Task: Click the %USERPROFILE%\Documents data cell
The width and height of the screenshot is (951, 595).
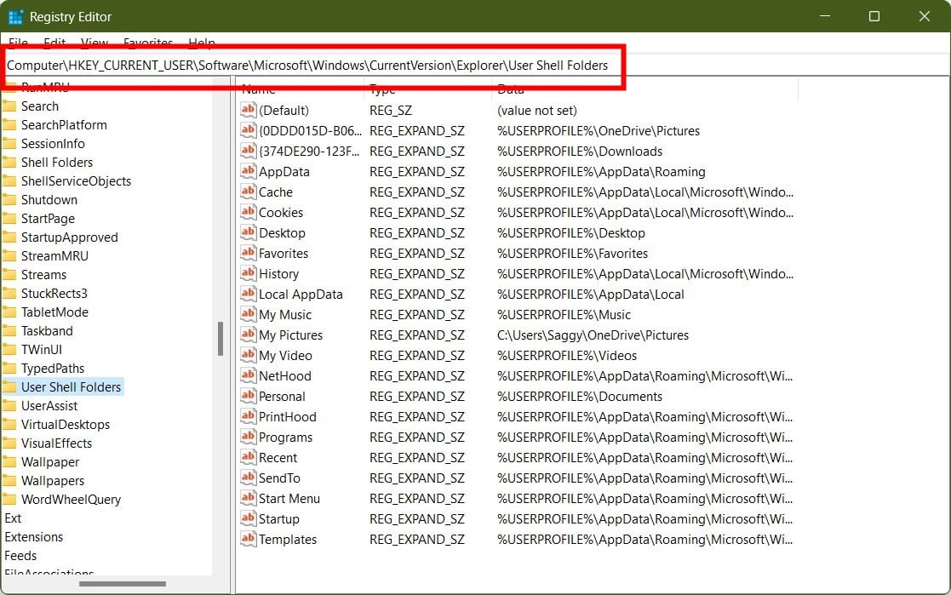Action: pyautogui.click(x=579, y=396)
